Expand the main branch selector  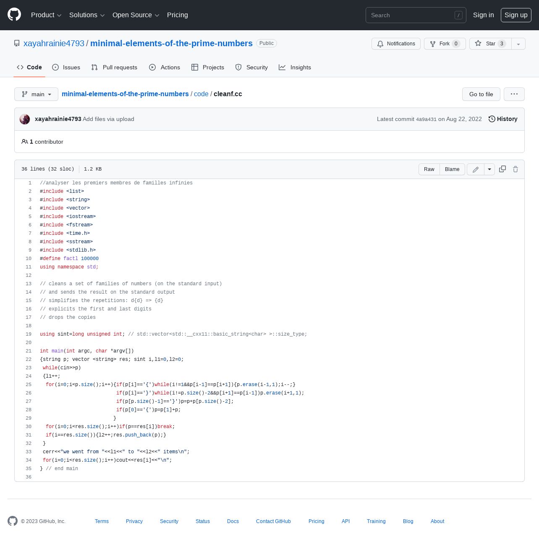click(x=36, y=94)
